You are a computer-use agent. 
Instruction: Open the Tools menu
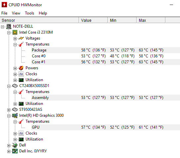(30, 13)
